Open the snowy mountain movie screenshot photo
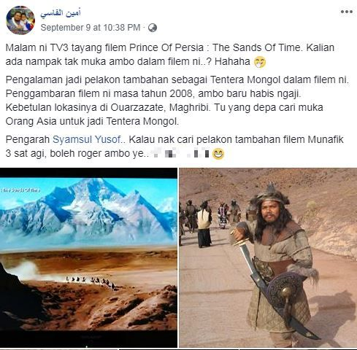This screenshot has width=357, height=350. click(x=88, y=257)
